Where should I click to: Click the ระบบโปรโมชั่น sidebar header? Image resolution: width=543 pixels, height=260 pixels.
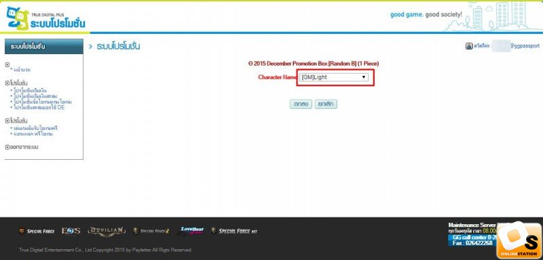44,46
